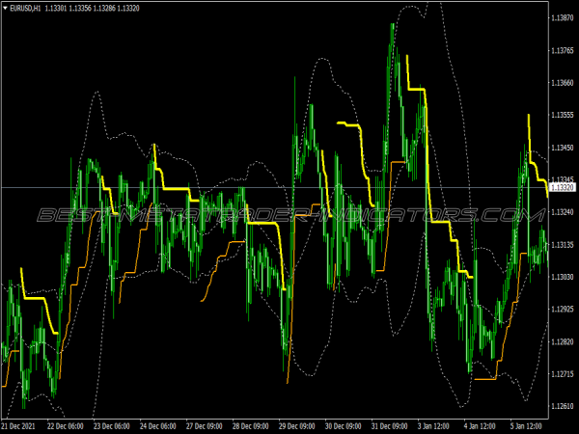Click the 1.12610 price at scale bottom
Viewport: 579px width, 434px height.
click(563, 406)
